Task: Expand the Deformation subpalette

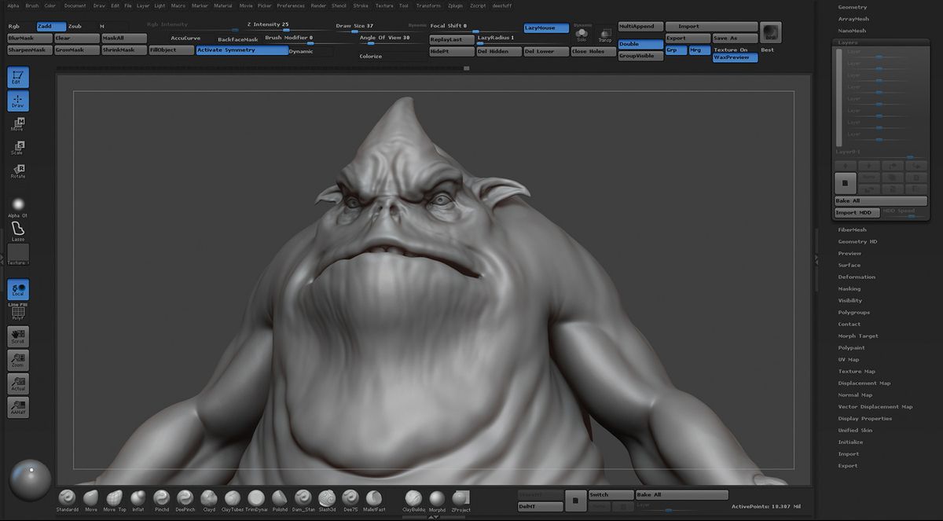Action: point(857,276)
